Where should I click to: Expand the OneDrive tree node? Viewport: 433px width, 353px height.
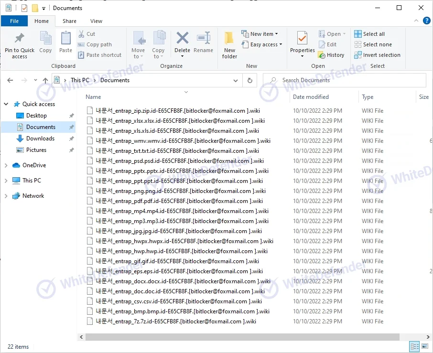coord(6,165)
